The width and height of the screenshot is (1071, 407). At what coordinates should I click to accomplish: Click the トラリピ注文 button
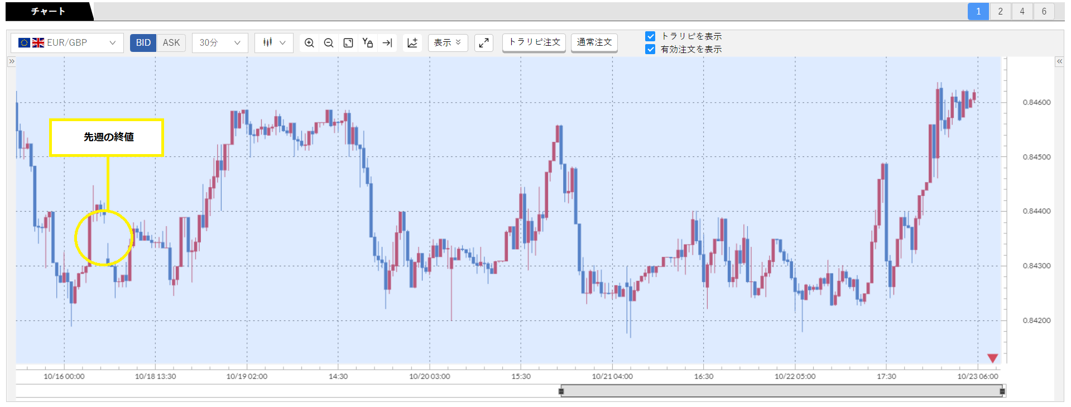(x=534, y=42)
